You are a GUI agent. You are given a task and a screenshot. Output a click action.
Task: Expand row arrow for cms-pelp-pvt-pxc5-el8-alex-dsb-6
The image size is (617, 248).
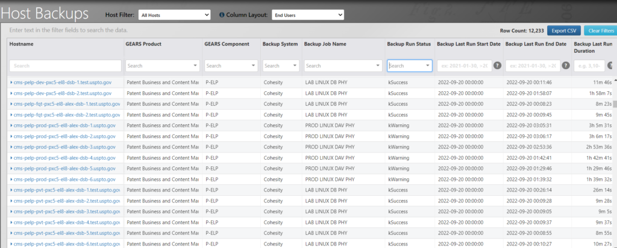[x=11, y=244]
